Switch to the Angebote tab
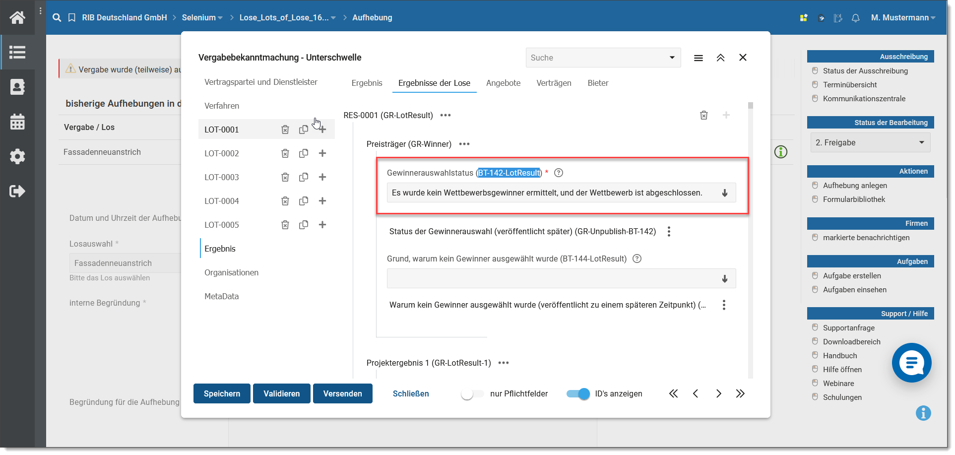Screen dimensions: 955x455 coord(504,83)
